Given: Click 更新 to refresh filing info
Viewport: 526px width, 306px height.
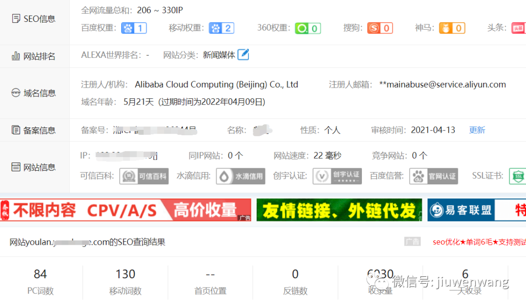Looking at the screenshot, I should 477,130.
